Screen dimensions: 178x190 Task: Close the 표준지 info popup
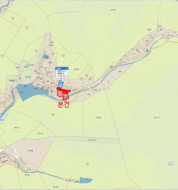click(67, 68)
